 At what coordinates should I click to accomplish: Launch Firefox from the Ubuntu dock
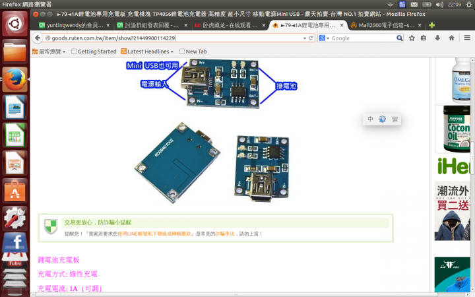(x=15, y=79)
